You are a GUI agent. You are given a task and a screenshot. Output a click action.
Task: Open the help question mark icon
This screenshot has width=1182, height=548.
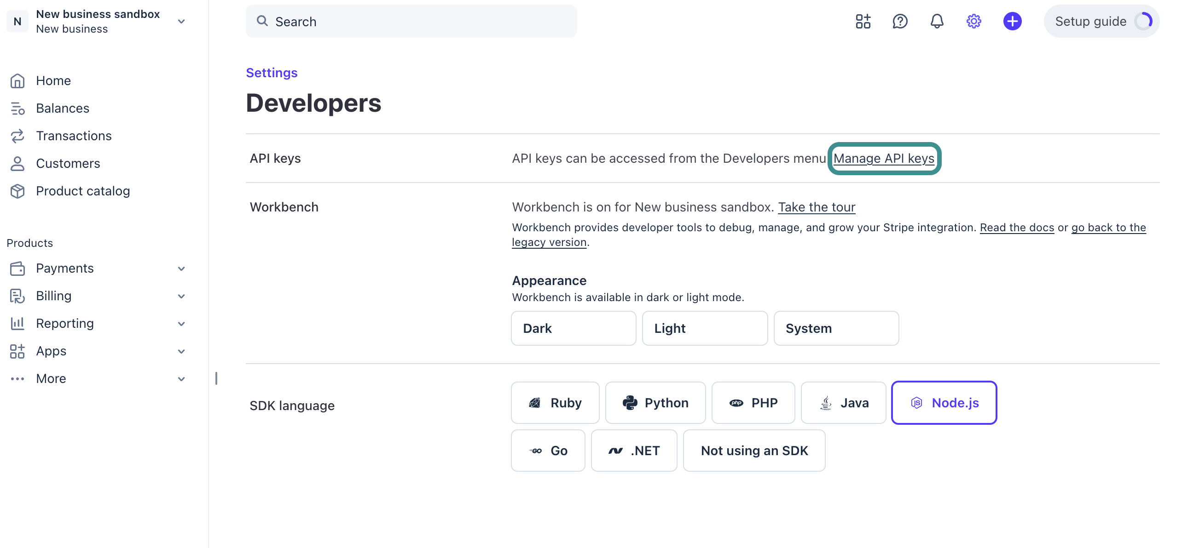900,21
